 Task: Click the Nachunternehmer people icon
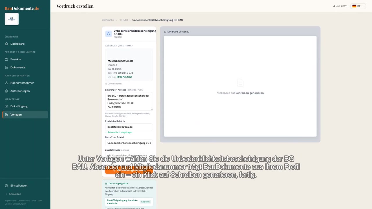click(6, 83)
